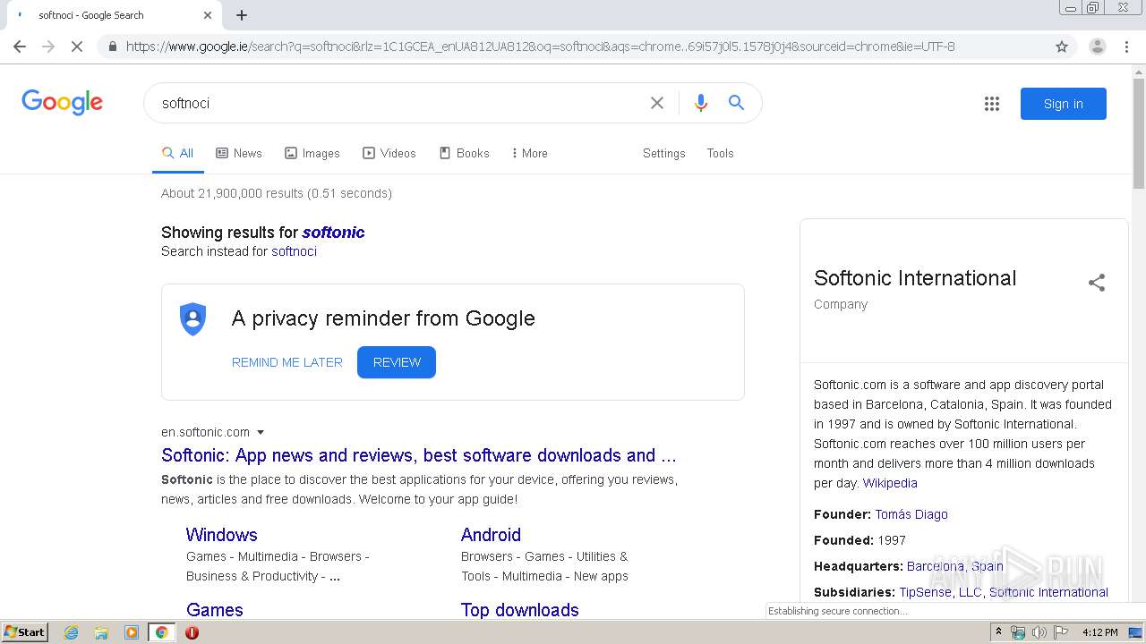Open Internet Explorer from taskbar
1146x644 pixels.
[72, 632]
